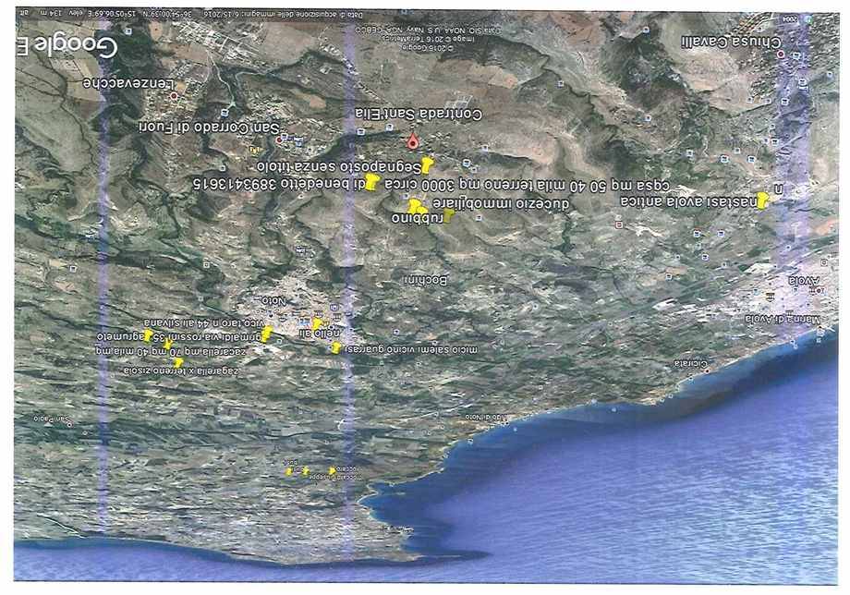This screenshot has width=850, height=595.
Task: Select the Chiusa Cavalli place marker circle
Action: [x=782, y=55]
